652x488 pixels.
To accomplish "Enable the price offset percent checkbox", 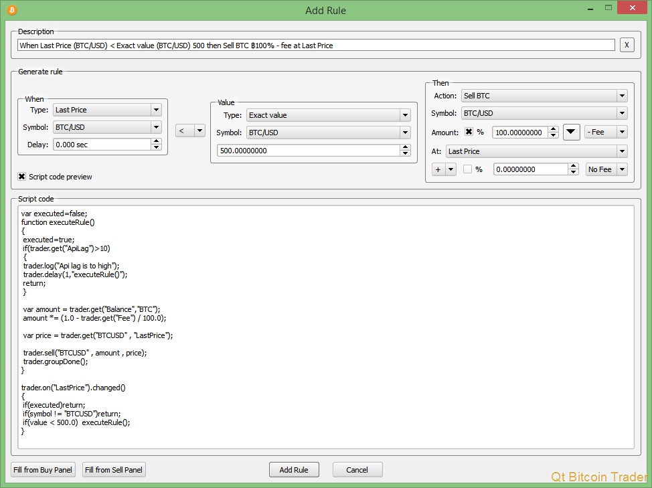I will tap(467, 169).
